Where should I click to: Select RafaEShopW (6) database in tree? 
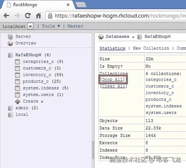(33, 55)
